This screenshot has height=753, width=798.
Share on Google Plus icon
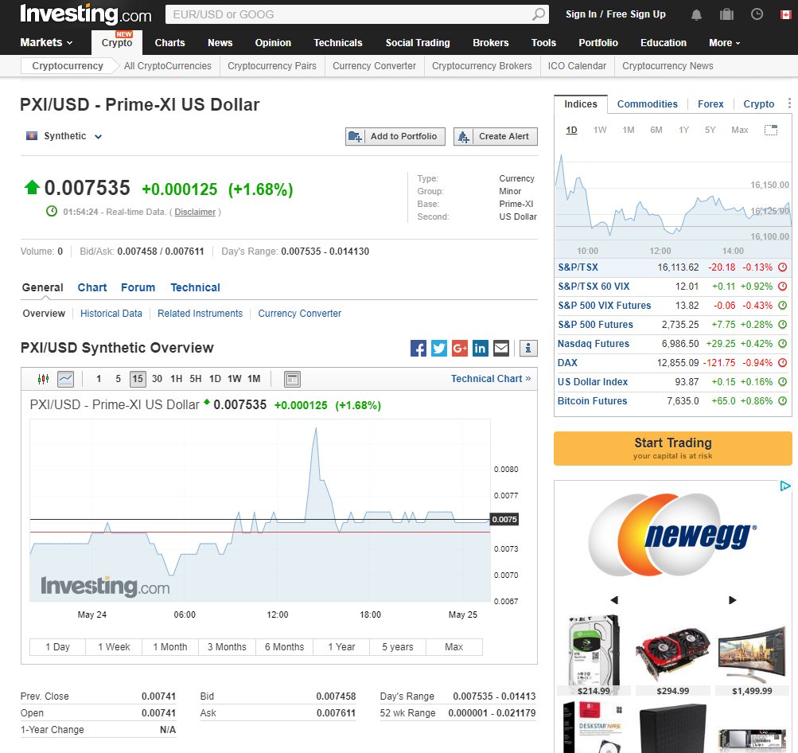pos(460,349)
